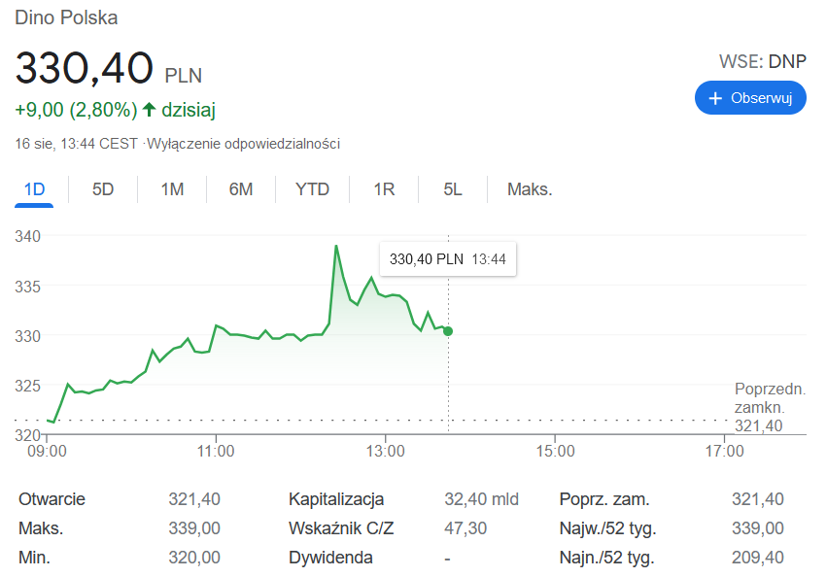This screenshot has height=577, width=827.
Task: Click the large 330,40 price value
Action: pos(85,68)
